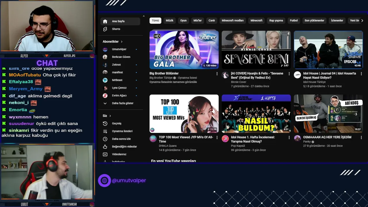Click sinkamri username in chat

(19, 131)
